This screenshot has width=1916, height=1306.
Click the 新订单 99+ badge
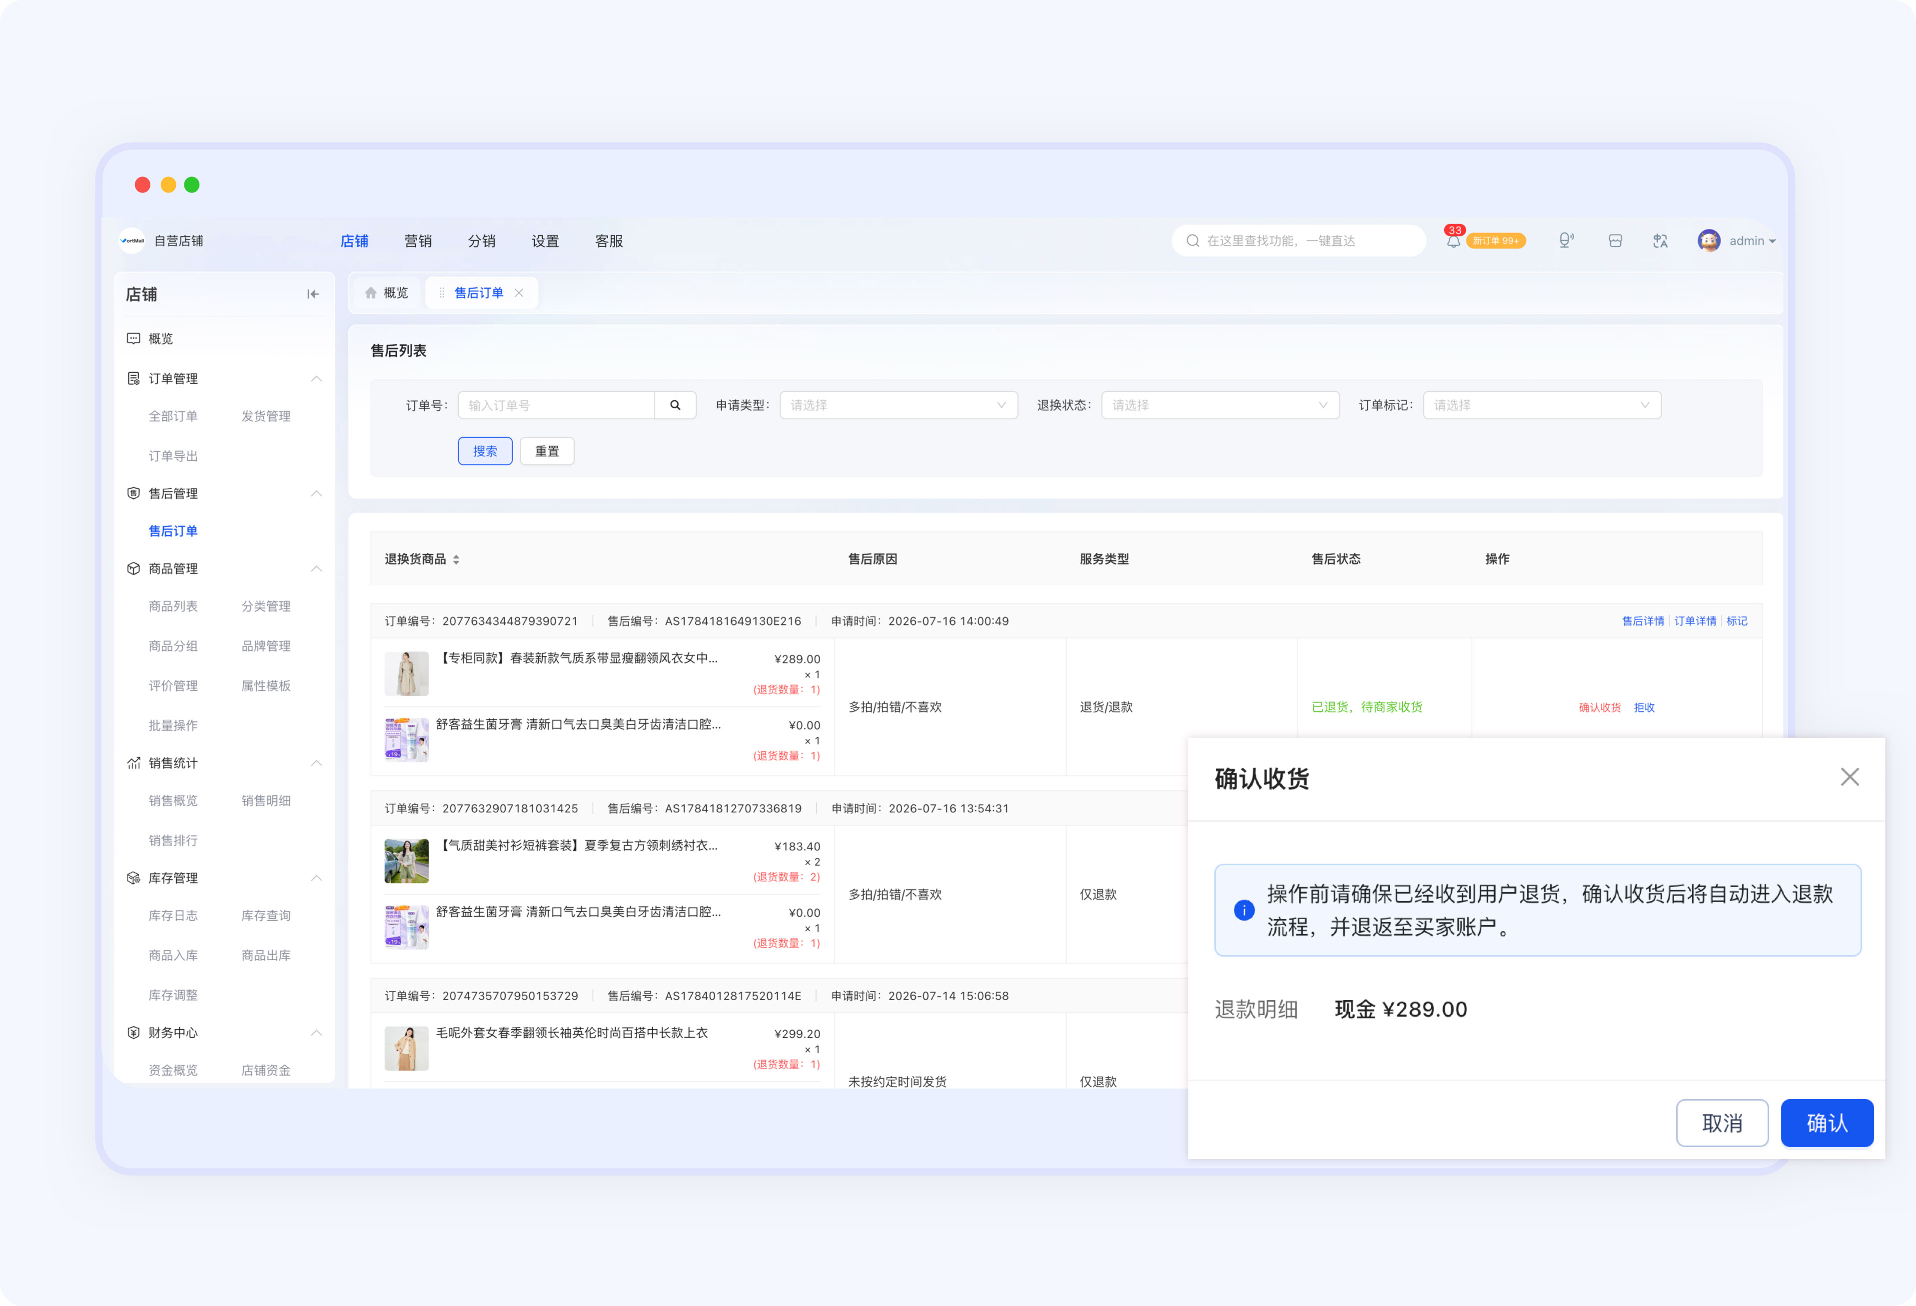1496,241
